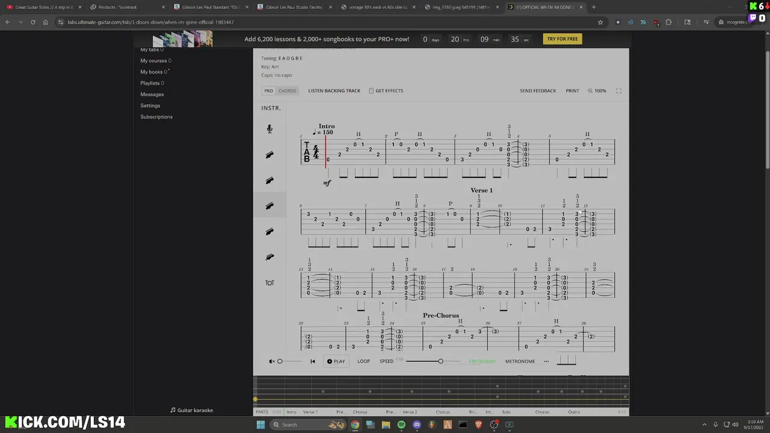
Task: Select the bass guitar track icon
Action: click(269, 257)
